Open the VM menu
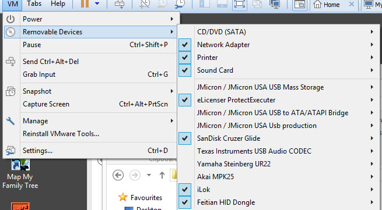382x210 pixels. [12, 4]
